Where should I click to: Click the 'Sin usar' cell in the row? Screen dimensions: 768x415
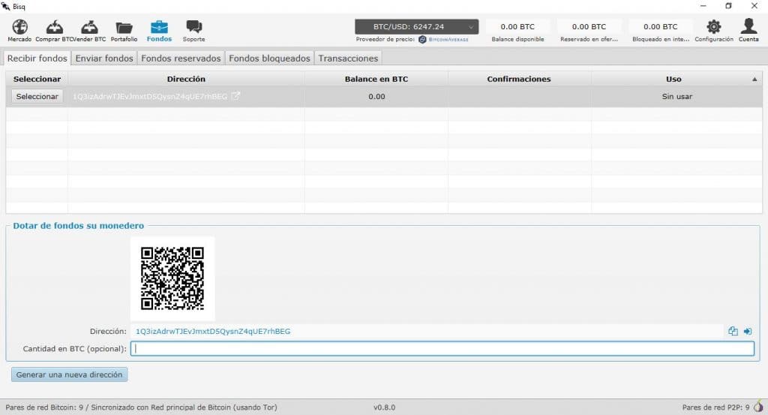click(x=677, y=97)
